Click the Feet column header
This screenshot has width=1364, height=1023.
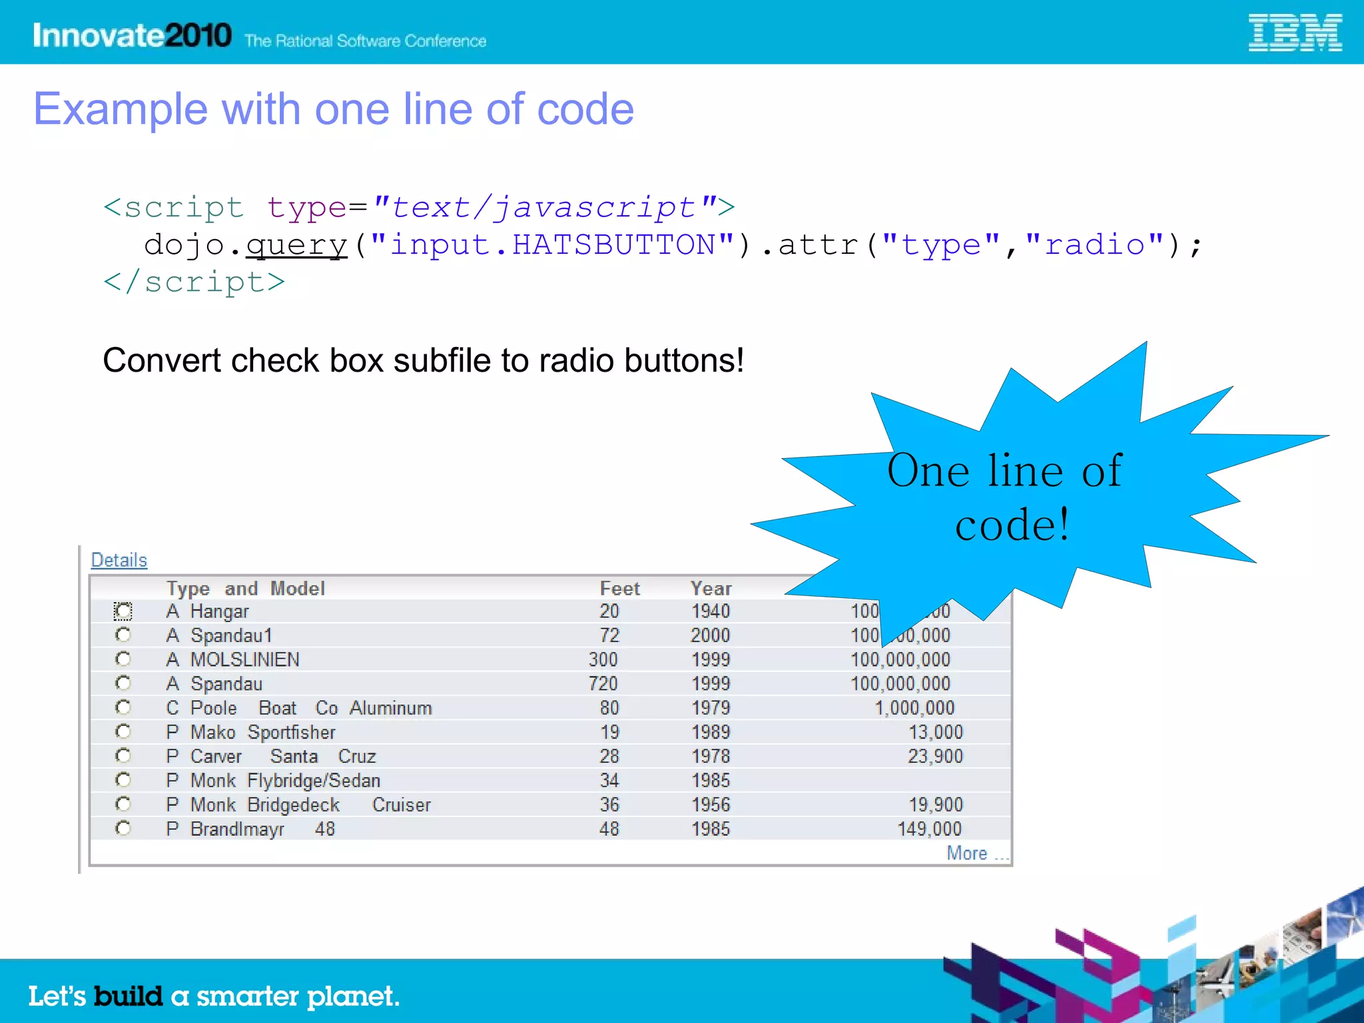619,589
